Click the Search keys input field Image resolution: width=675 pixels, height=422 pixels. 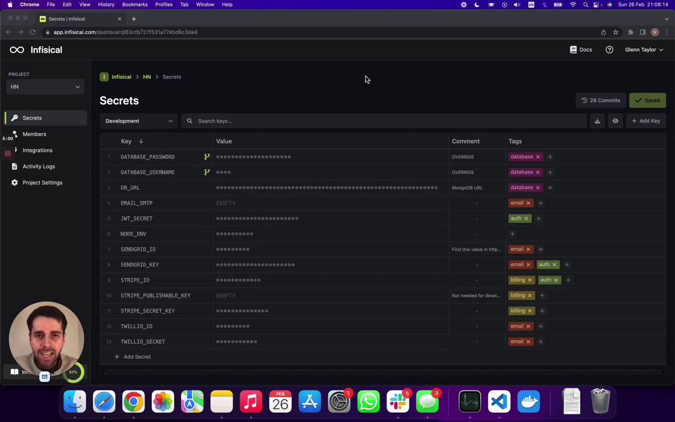tap(384, 121)
